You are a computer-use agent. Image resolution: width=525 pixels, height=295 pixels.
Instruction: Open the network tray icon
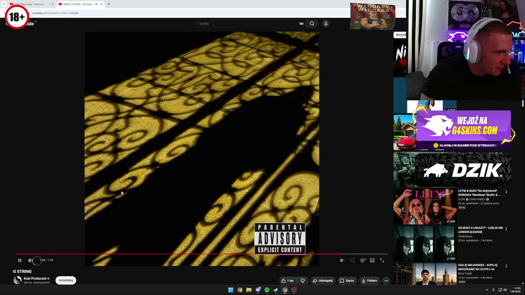[500, 290]
